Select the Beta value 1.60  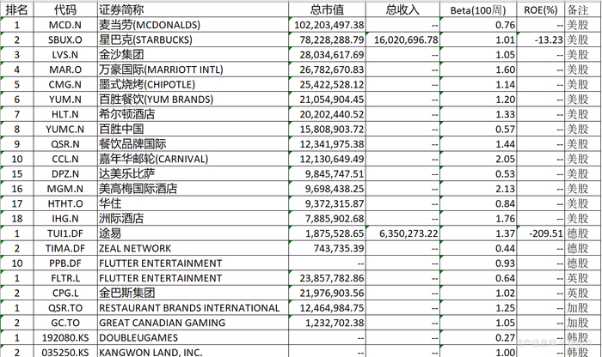(478, 70)
